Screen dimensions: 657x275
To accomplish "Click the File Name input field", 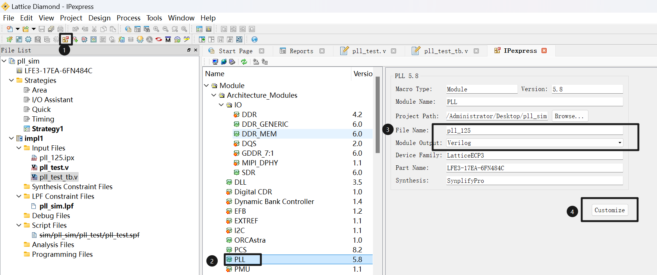I will (535, 130).
